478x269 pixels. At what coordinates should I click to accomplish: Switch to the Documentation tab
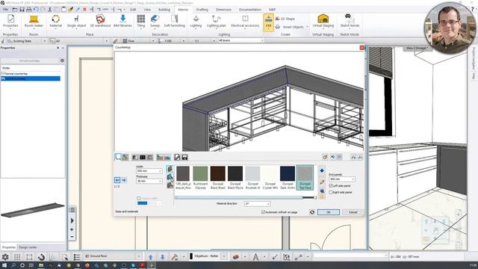(250, 10)
